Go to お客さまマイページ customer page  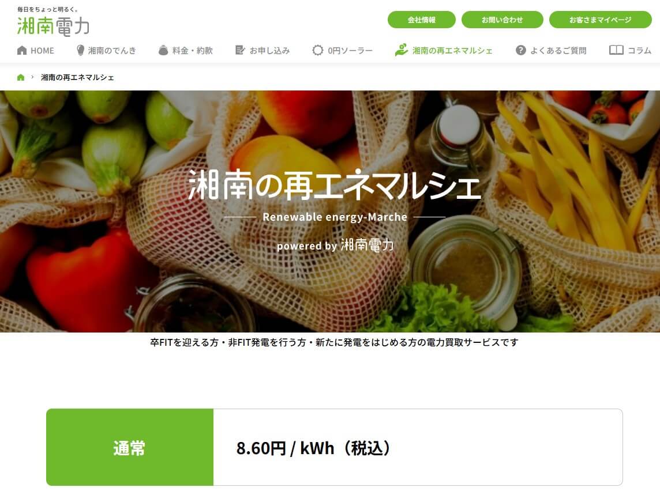(x=600, y=20)
